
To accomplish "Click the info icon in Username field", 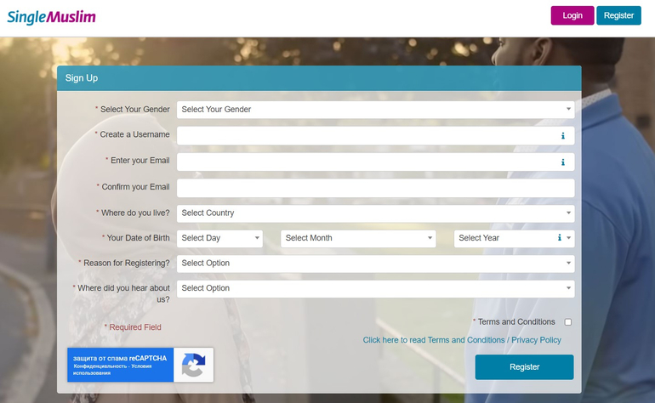I will pos(562,136).
